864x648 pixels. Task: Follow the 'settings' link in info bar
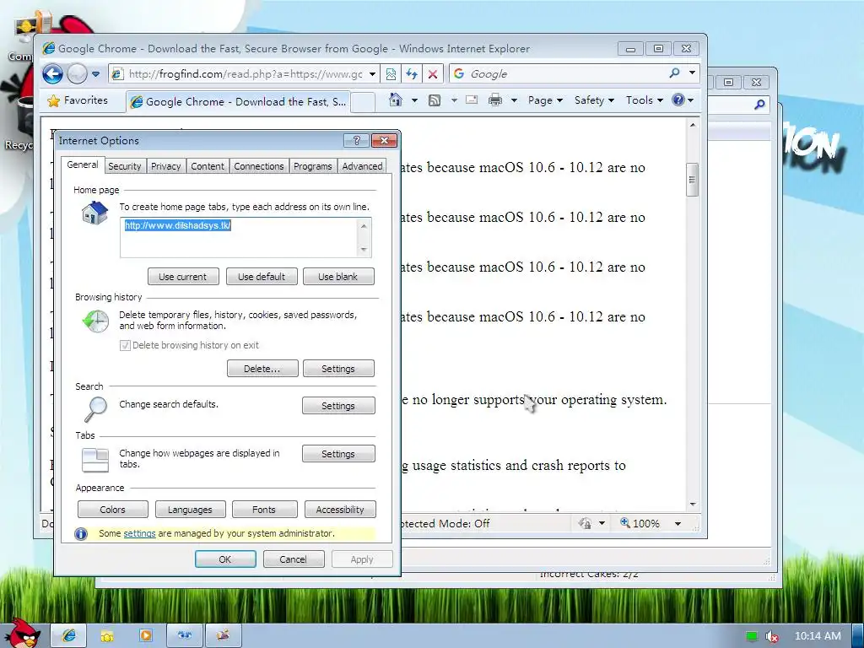[139, 533]
